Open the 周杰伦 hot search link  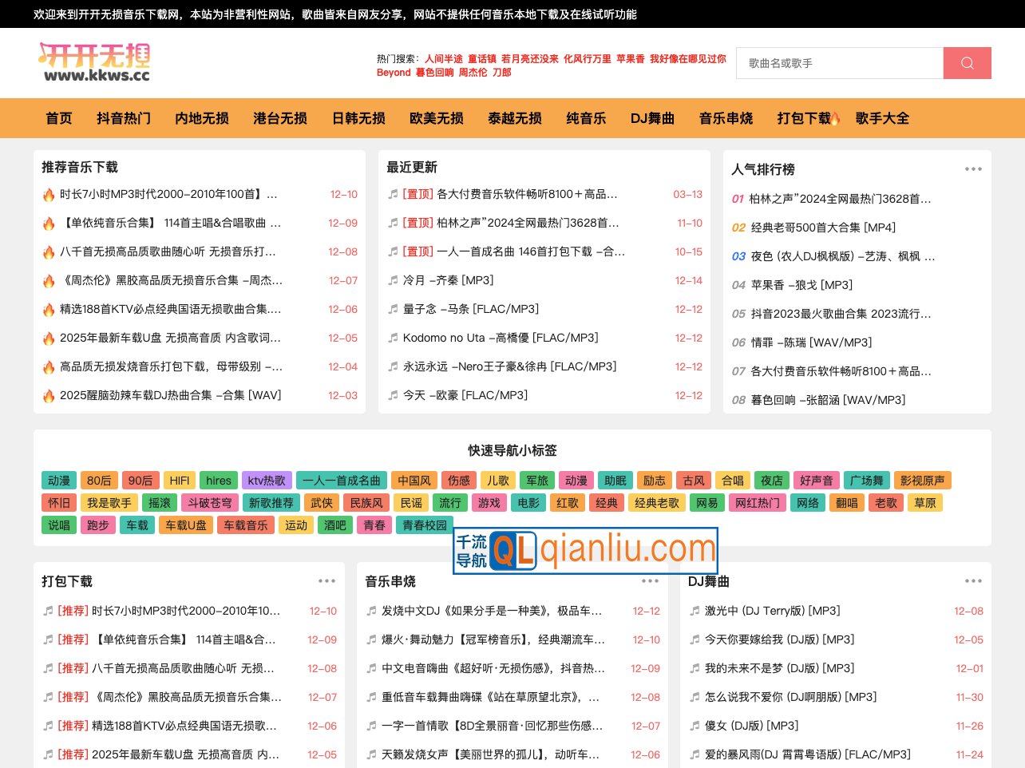coord(472,72)
